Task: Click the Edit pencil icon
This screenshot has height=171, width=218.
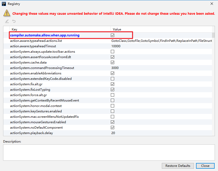Action: 7,21
